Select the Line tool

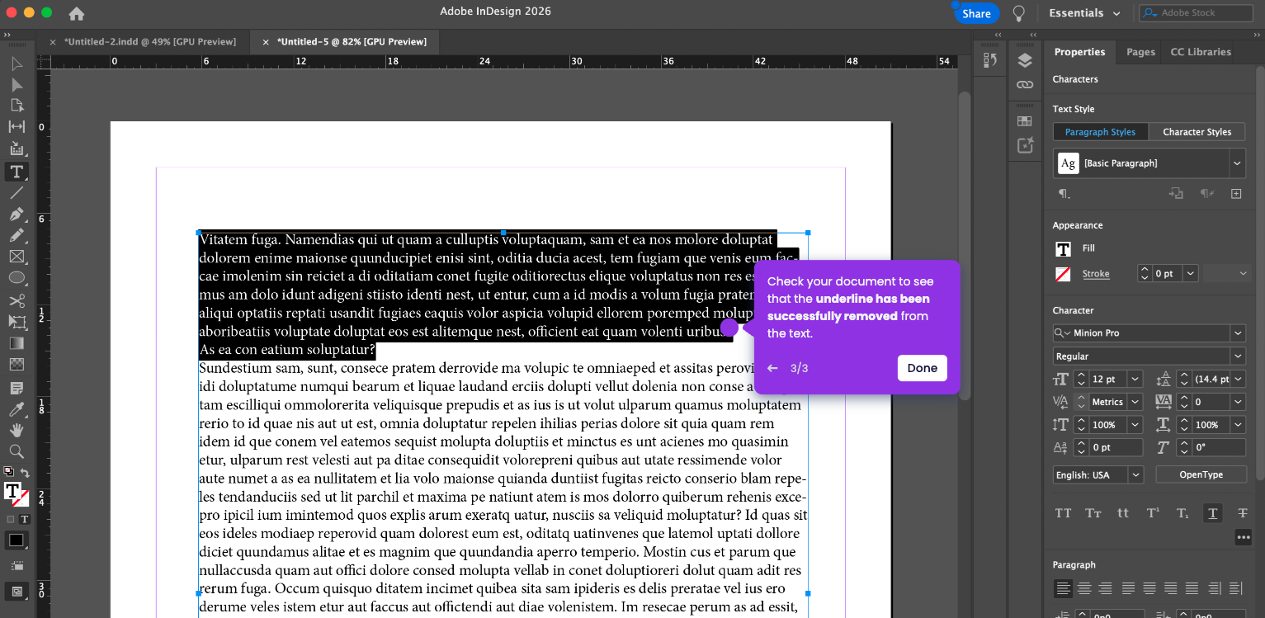tap(17, 193)
